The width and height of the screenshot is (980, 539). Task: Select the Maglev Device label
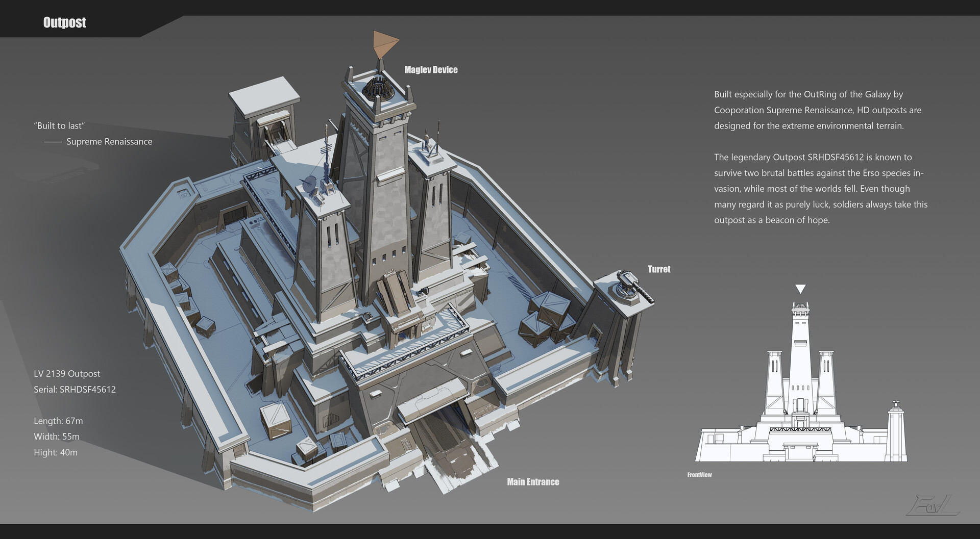[431, 70]
